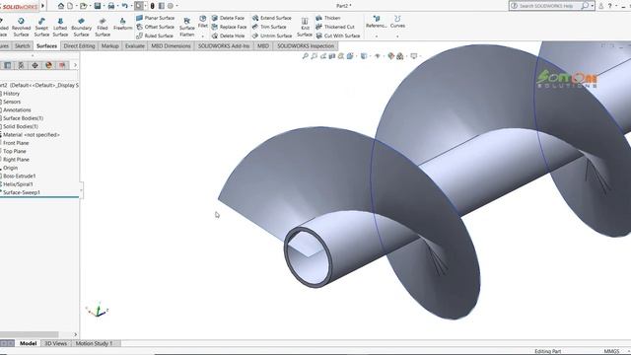Open the SOLIDWORKS Inspection tab

[306, 46]
